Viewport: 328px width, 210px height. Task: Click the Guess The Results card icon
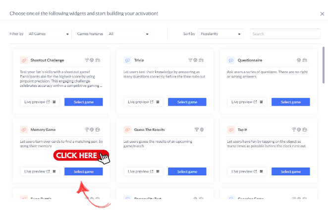coord(127,130)
